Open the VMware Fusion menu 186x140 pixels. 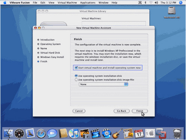(19, 3)
